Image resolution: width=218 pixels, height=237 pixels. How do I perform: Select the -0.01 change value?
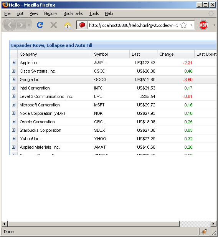pos(187,96)
